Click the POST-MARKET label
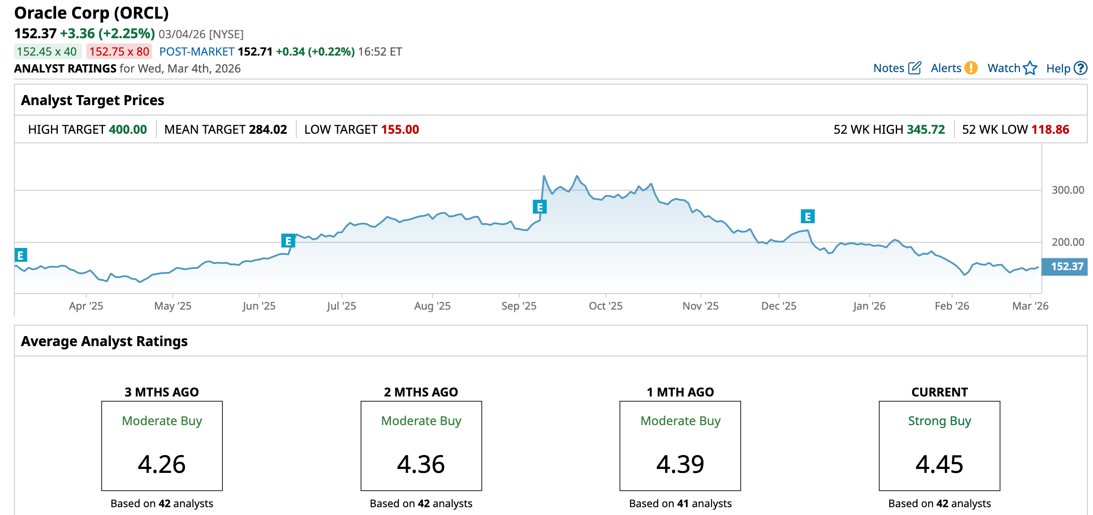1093x515 pixels. coord(196,52)
